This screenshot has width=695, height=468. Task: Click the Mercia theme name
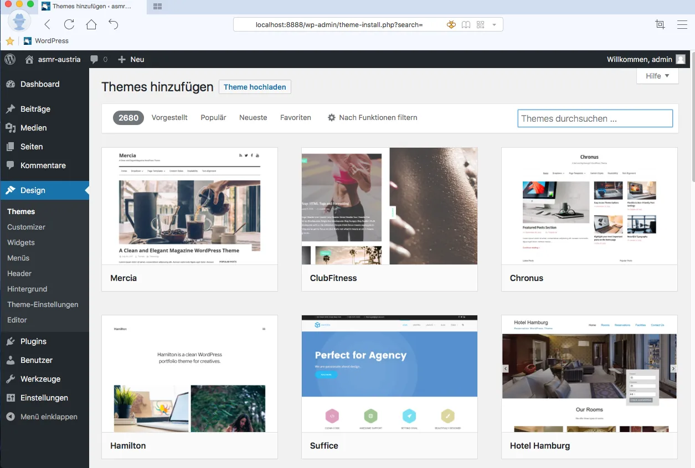pos(123,278)
